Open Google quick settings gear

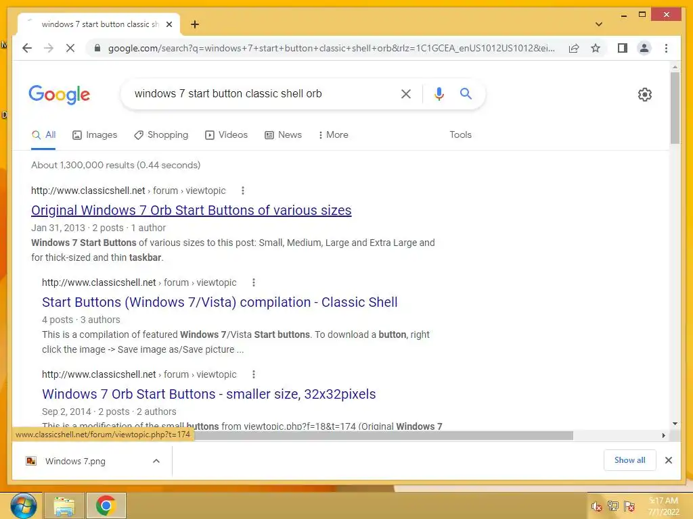point(645,95)
